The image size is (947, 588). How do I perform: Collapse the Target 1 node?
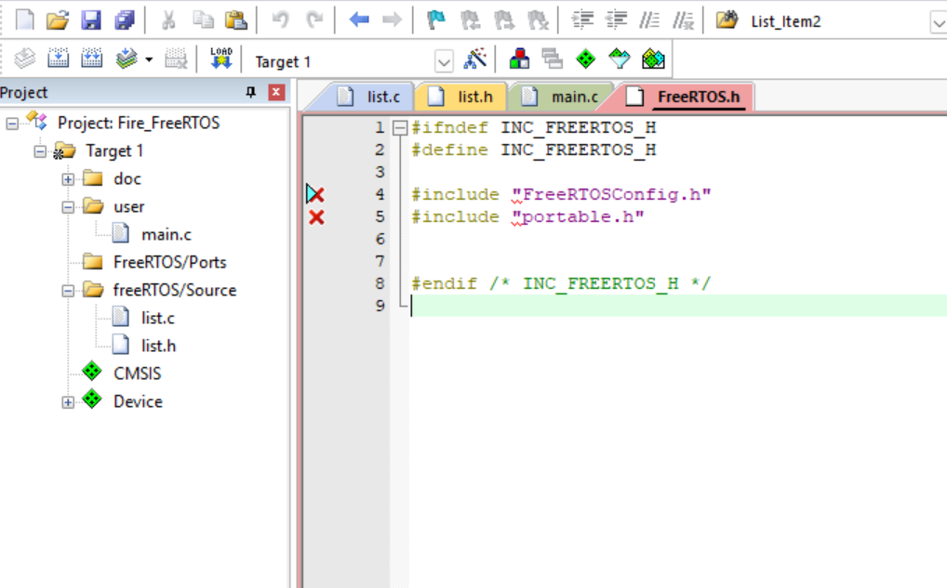point(40,151)
